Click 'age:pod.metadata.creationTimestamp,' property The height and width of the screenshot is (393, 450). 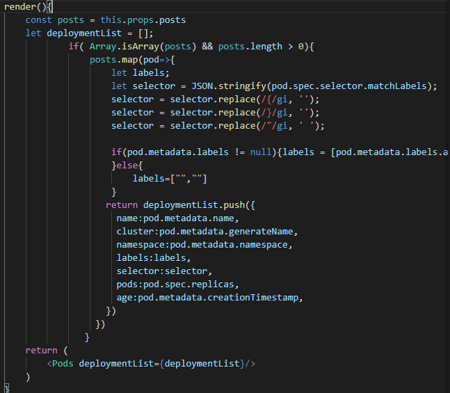[210, 298]
